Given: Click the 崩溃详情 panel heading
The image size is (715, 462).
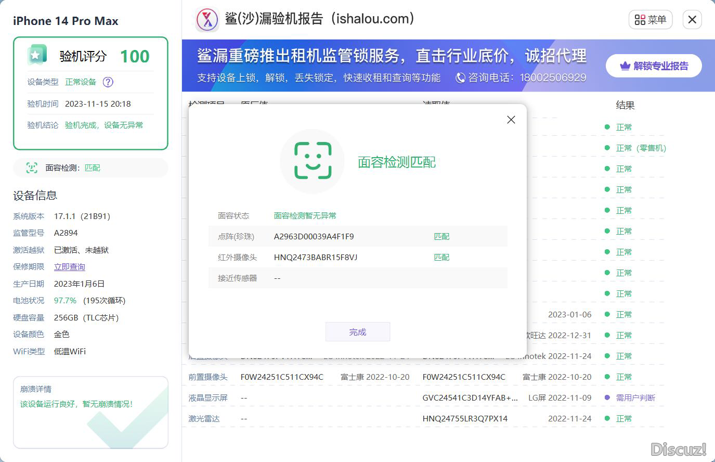Looking at the screenshot, I should click(36, 389).
